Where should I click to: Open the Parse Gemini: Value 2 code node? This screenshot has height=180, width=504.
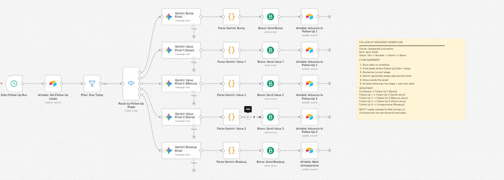231,83
